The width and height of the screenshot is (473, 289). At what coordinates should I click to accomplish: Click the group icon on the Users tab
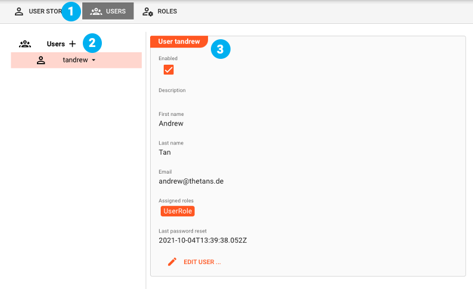click(96, 11)
